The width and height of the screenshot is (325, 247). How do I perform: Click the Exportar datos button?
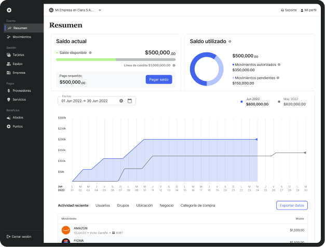(x=292, y=205)
